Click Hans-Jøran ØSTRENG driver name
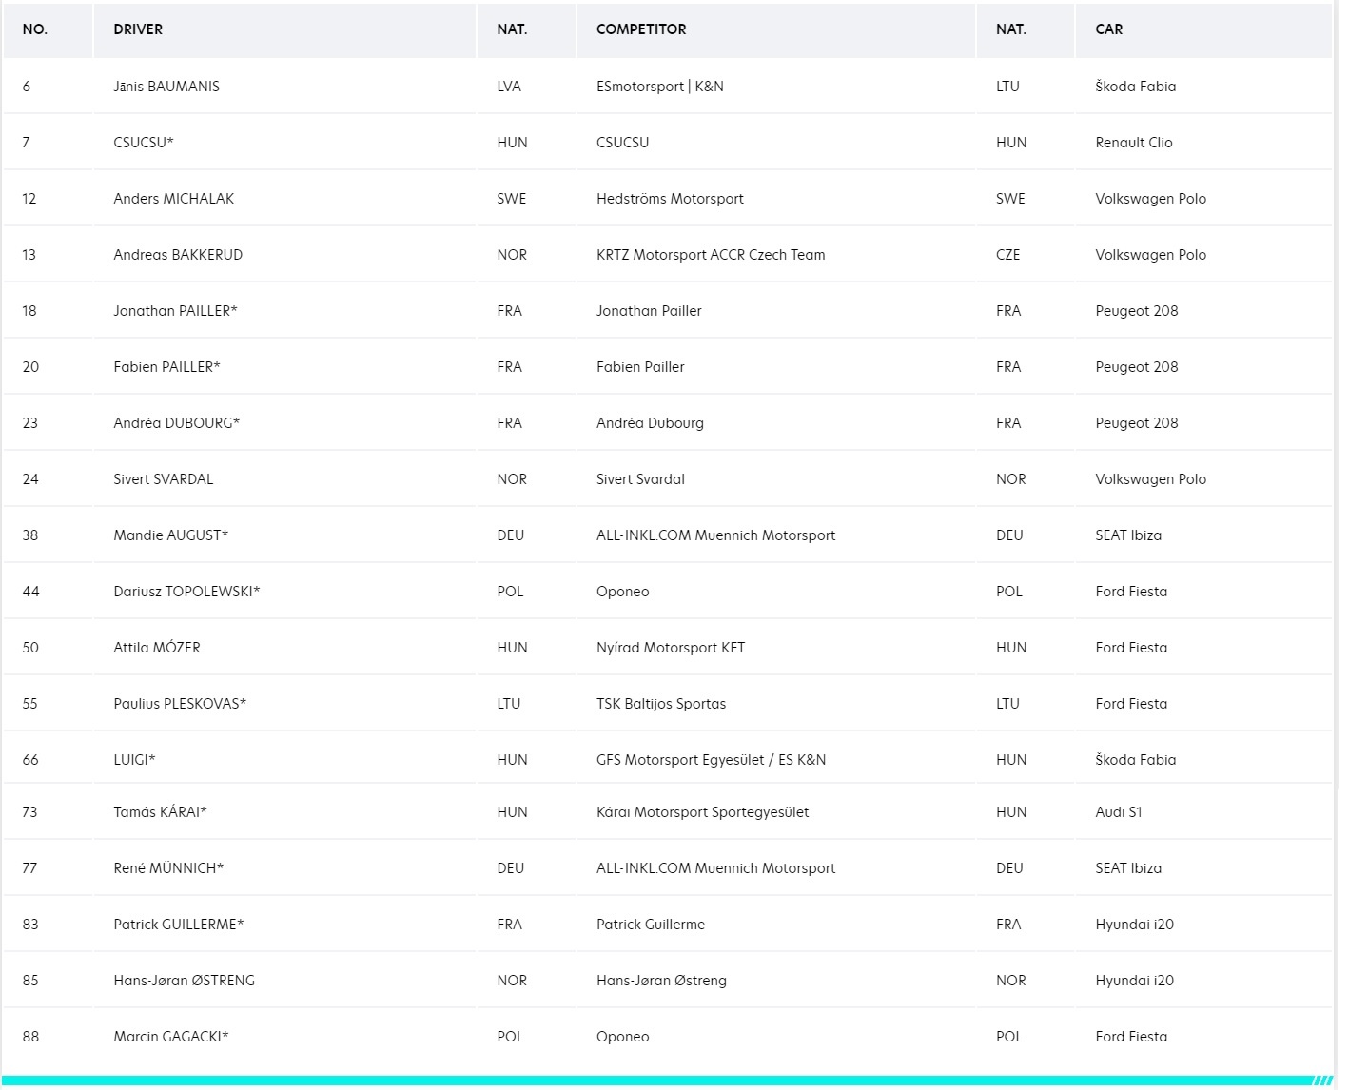This screenshot has height=1090, width=1349. coord(185,981)
